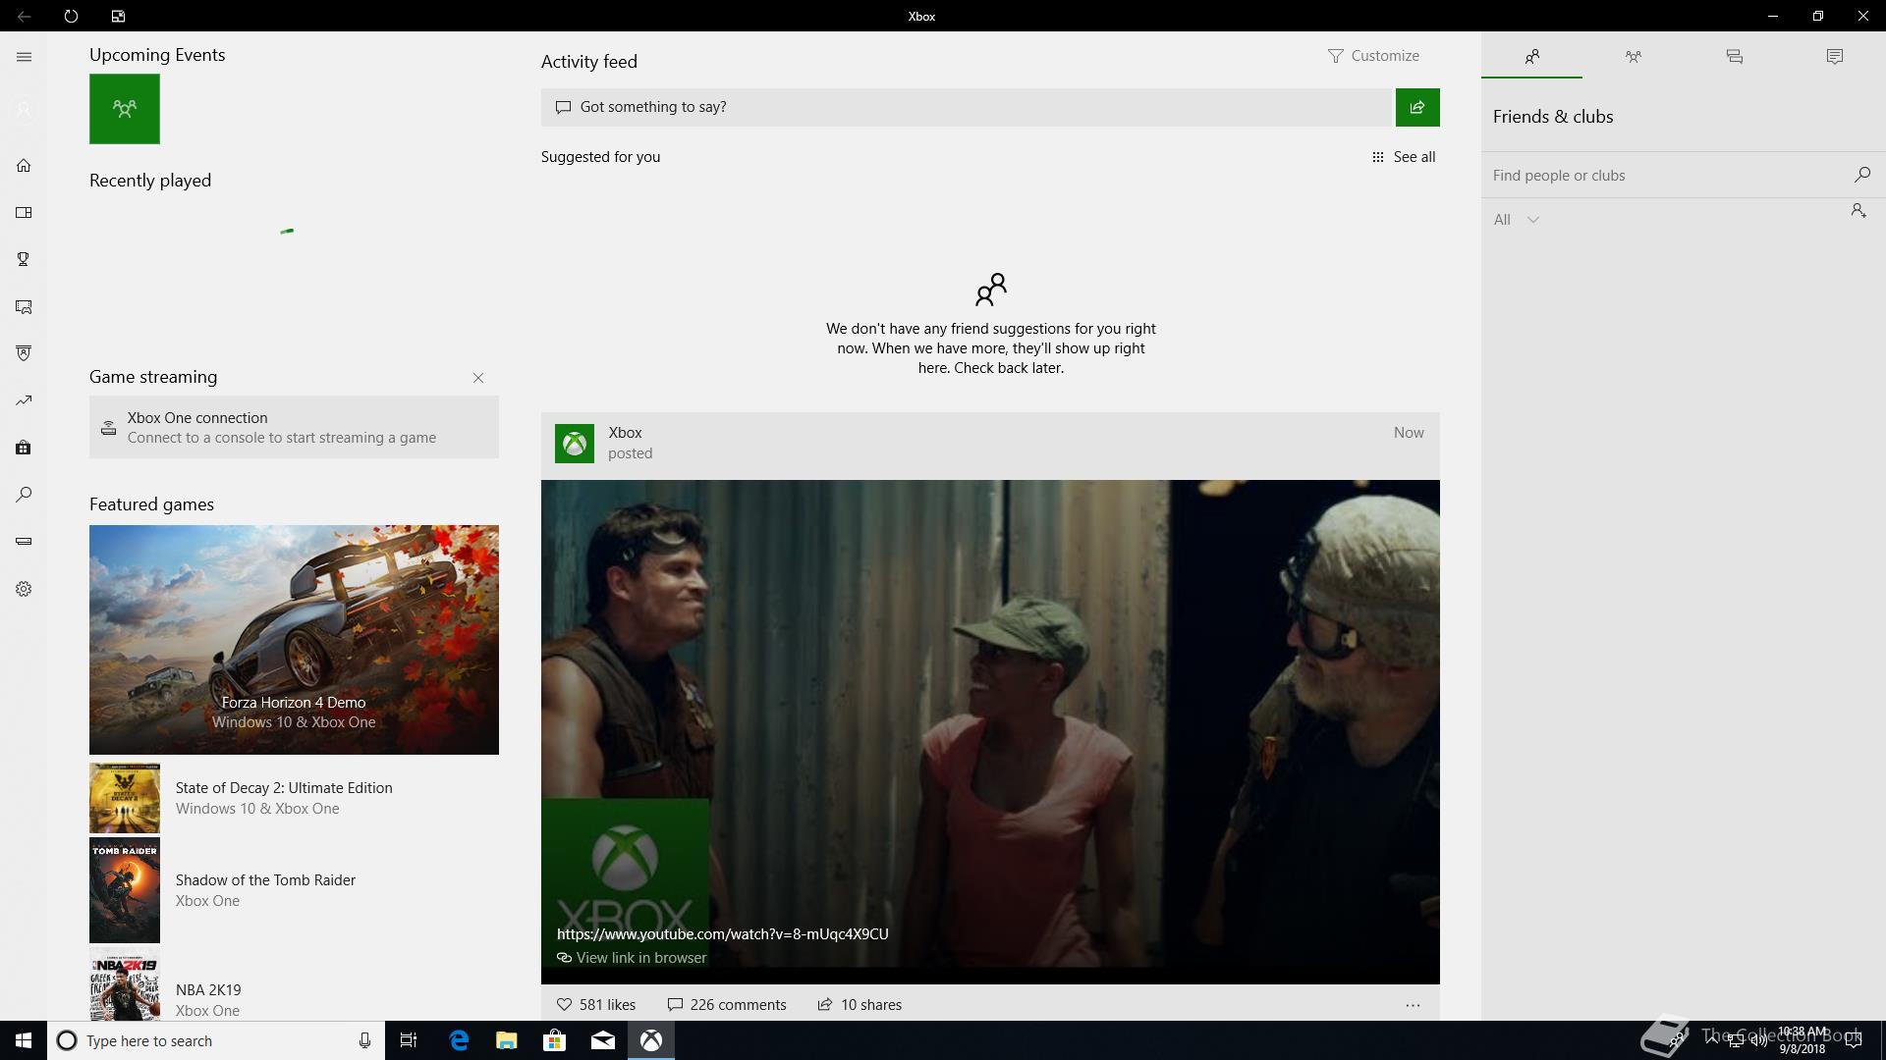This screenshot has width=1886, height=1060.
Task: Click the compact mode window icon in title bar
Action: [x=118, y=16]
